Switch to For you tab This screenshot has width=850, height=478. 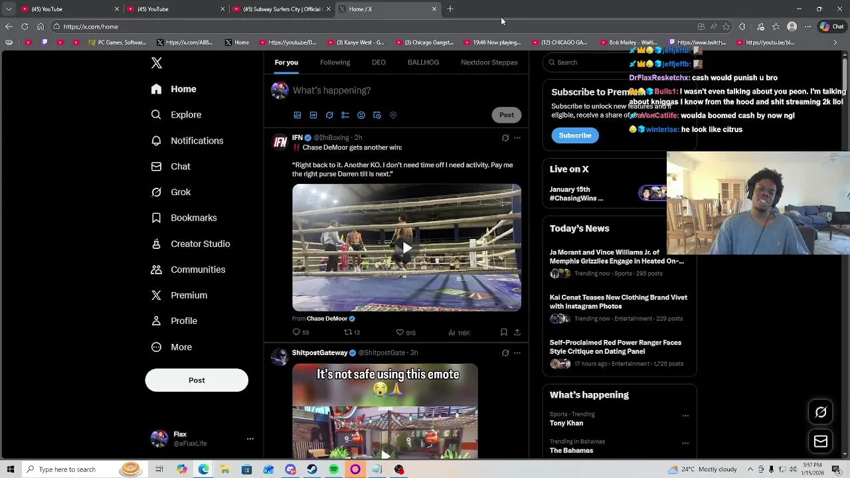(286, 62)
